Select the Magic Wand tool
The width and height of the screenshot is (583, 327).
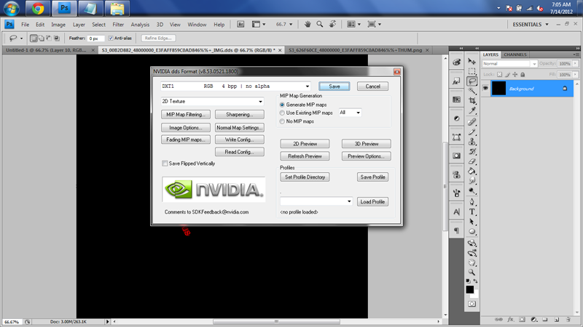(x=472, y=91)
